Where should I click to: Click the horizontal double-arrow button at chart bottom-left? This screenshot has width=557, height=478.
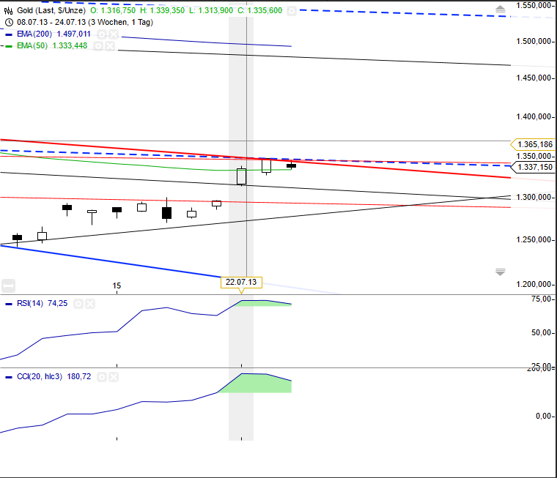8,285
